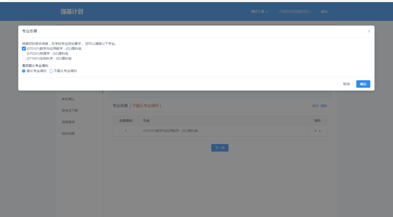Click the 退出 logout link
Viewport: 393px width, 217px height.
tap(324, 12)
